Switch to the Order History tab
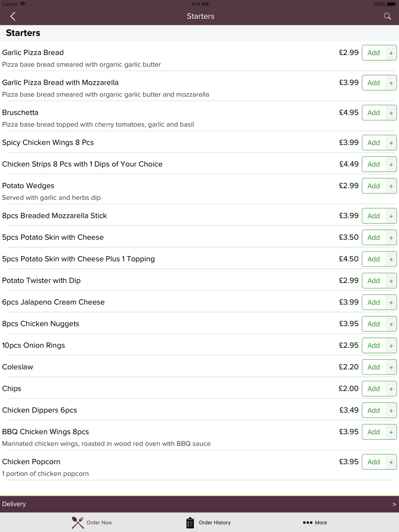399x532 pixels. click(208, 522)
